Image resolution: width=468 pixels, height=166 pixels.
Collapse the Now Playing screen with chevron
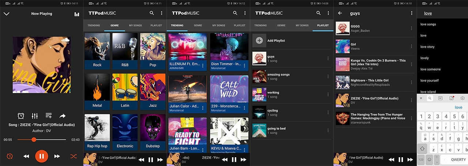pyautogui.click(x=7, y=14)
